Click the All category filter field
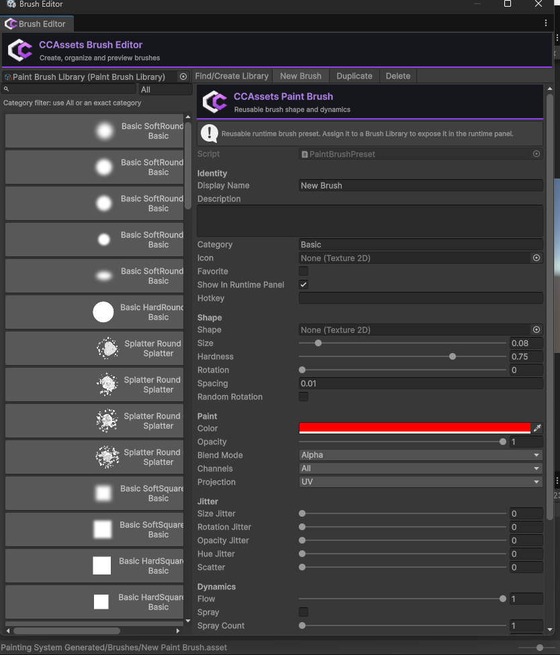This screenshot has width=560, height=655. [x=165, y=89]
